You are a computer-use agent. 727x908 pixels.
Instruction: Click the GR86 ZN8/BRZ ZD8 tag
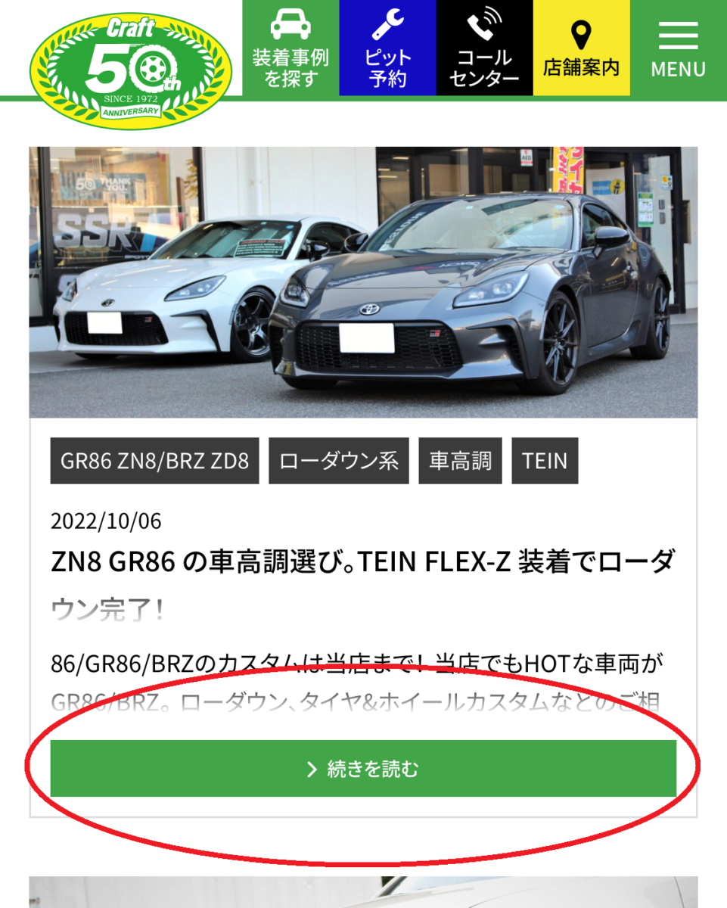154,461
